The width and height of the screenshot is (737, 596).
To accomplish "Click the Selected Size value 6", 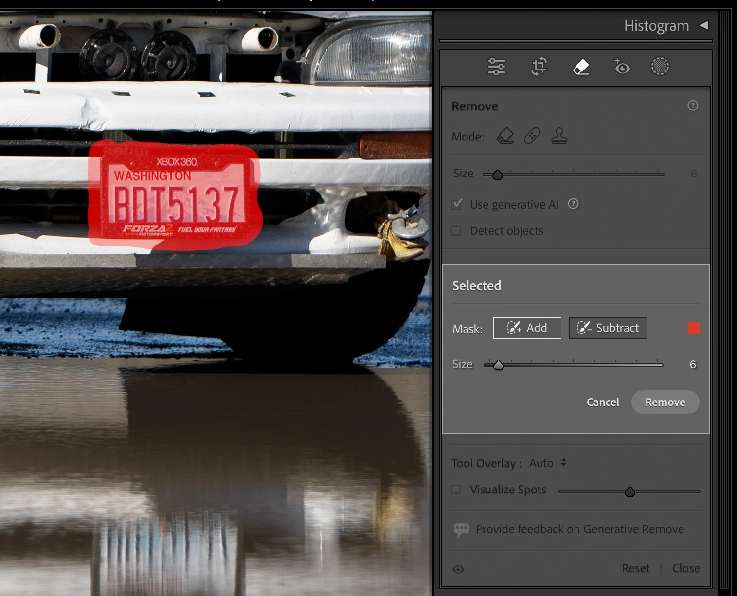I will click(x=693, y=364).
